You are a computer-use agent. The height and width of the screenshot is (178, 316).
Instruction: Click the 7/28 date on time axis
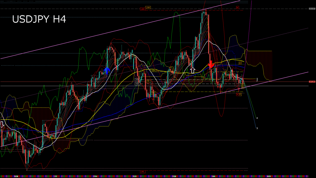click(x=174, y=176)
